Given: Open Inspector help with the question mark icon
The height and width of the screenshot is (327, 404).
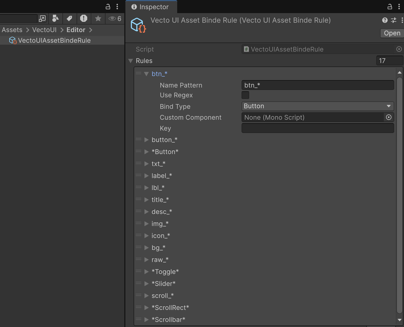Looking at the screenshot, I should click(x=385, y=20).
